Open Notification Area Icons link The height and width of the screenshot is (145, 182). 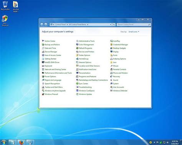click(88, 69)
